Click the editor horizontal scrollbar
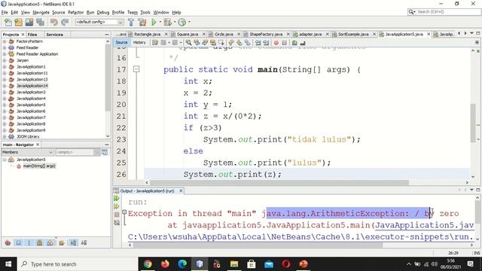 click(279, 182)
